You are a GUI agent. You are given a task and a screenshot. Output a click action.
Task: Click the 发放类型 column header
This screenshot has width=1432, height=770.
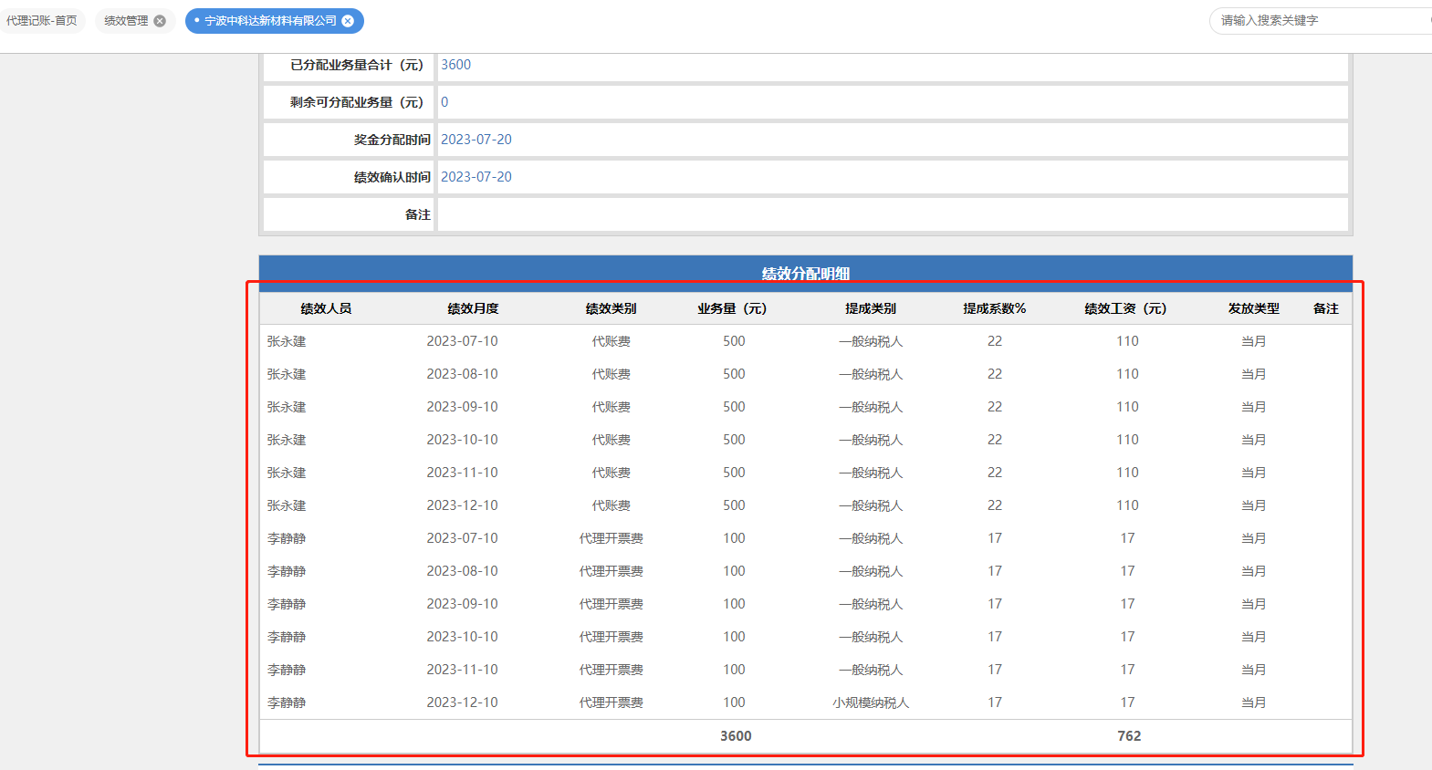[x=1253, y=308]
